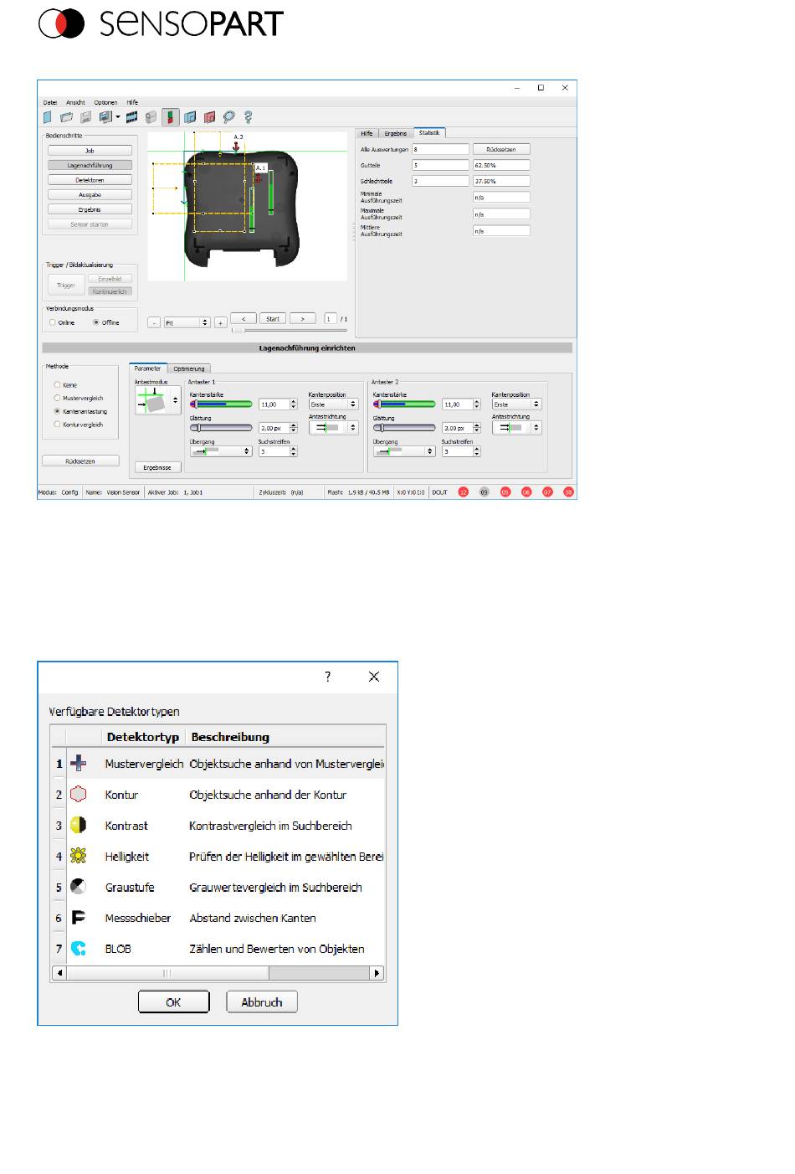
Task: Click the question mark in detector dialog
Action: pyautogui.click(x=328, y=677)
